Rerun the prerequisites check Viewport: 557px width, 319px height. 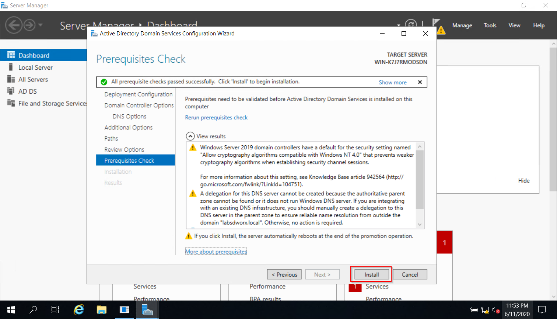216,117
